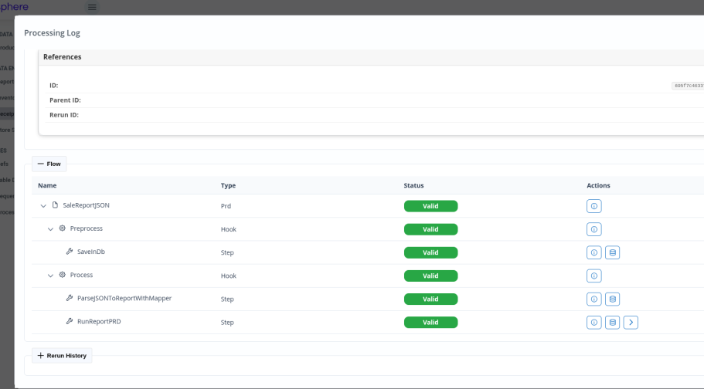
Task: Open database icon for RunReportPRD step
Action: click(612, 322)
